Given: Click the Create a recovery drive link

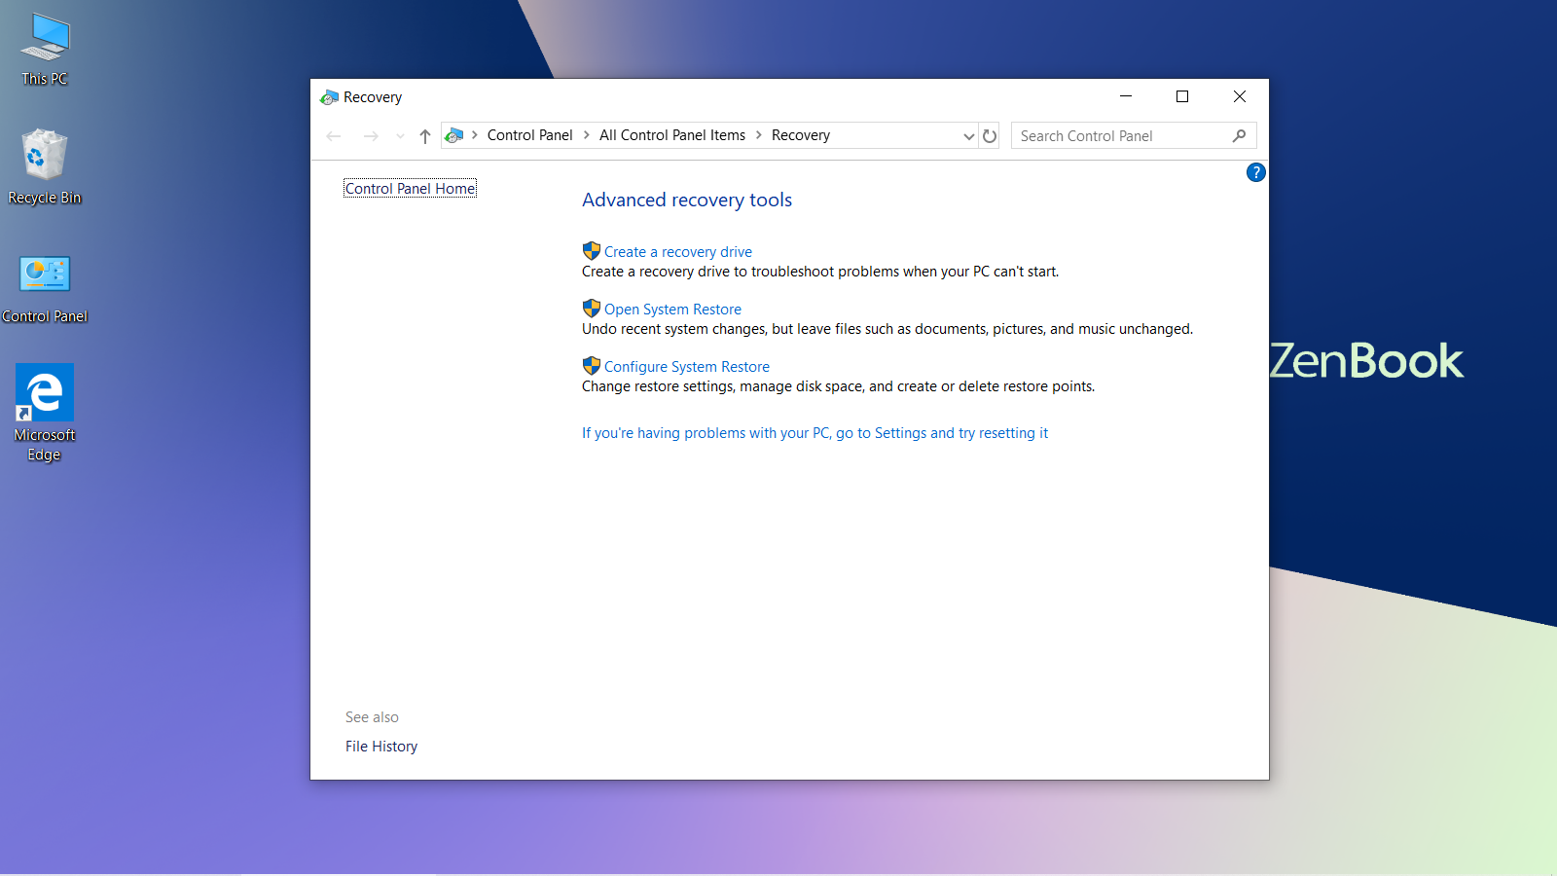Looking at the screenshot, I should pos(678,252).
